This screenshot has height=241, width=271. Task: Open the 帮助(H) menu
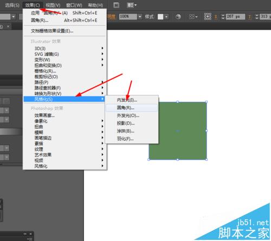coord(95,5)
